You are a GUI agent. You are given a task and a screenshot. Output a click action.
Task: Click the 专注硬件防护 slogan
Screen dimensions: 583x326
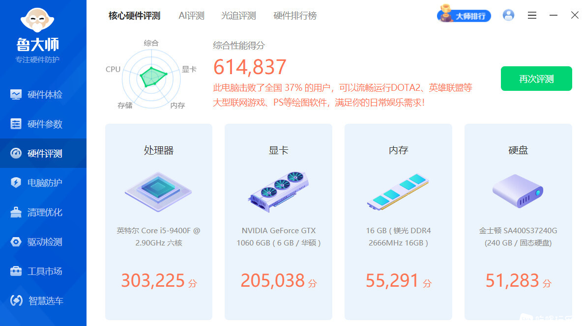37,60
